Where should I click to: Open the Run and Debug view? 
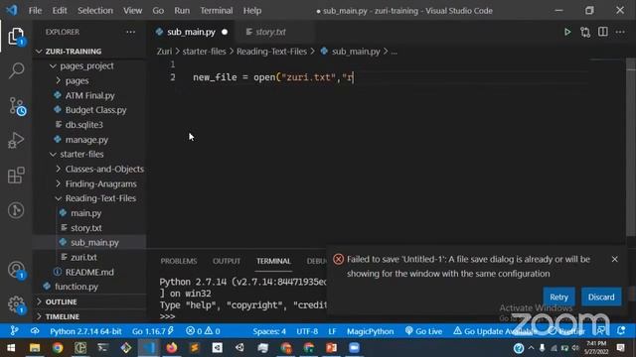pos(16,141)
